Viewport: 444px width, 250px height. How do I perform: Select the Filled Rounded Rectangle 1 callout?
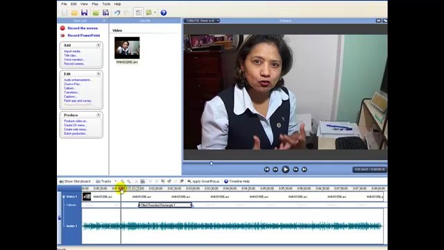[165, 205]
